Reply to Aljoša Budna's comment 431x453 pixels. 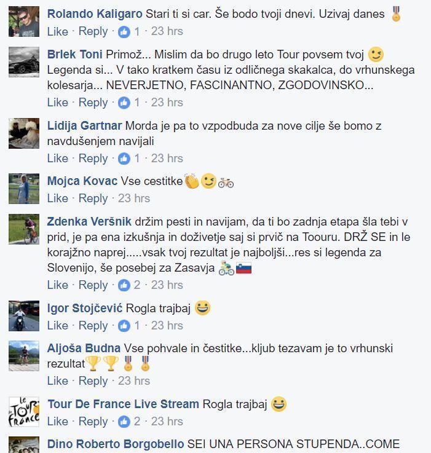[93, 381]
